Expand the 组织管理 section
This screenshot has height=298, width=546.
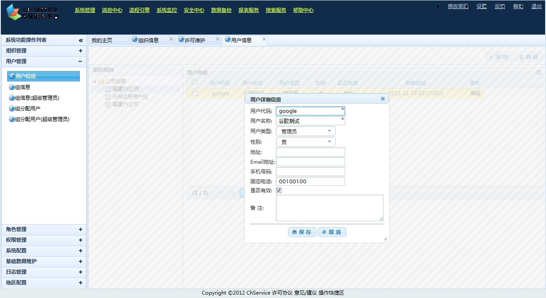[x=80, y=51]
